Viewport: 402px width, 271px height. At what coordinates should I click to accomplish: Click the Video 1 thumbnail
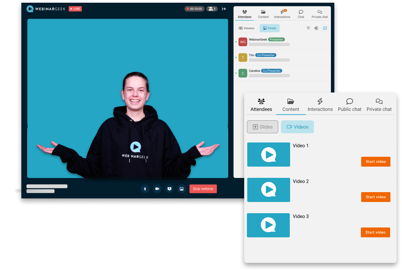coord(269,155)
